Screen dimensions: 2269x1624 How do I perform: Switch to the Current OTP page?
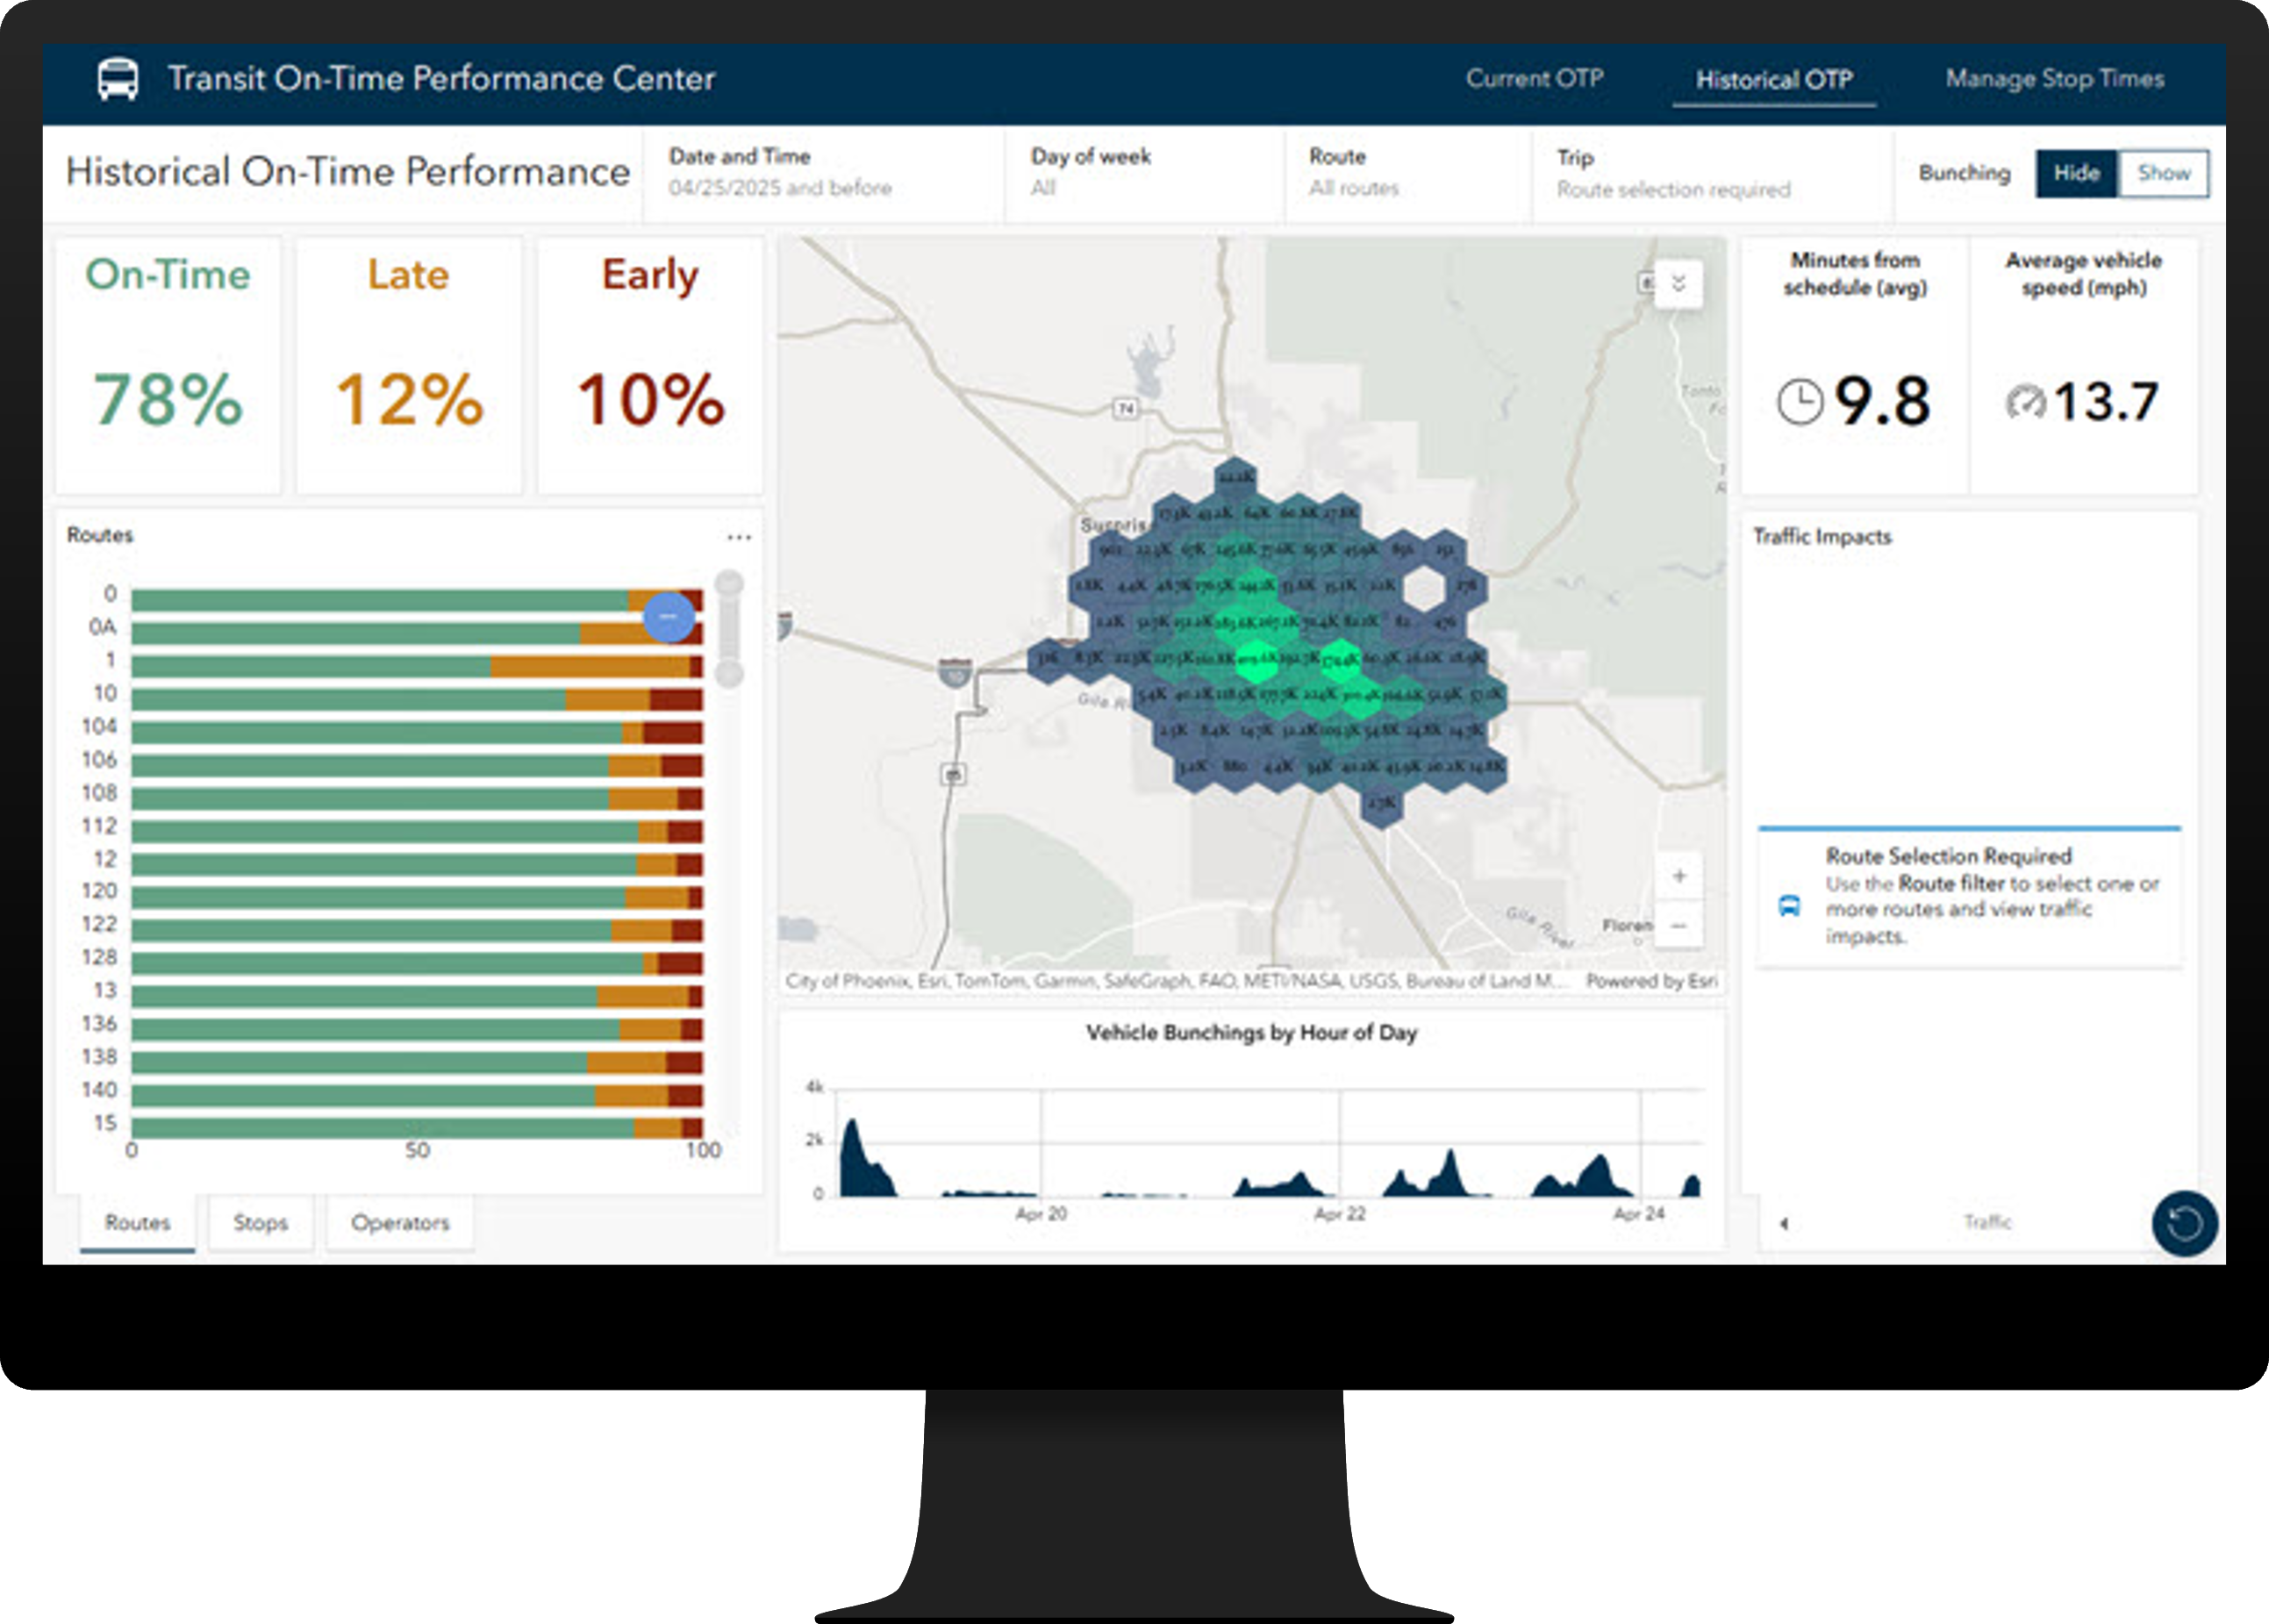(1534, 79)
